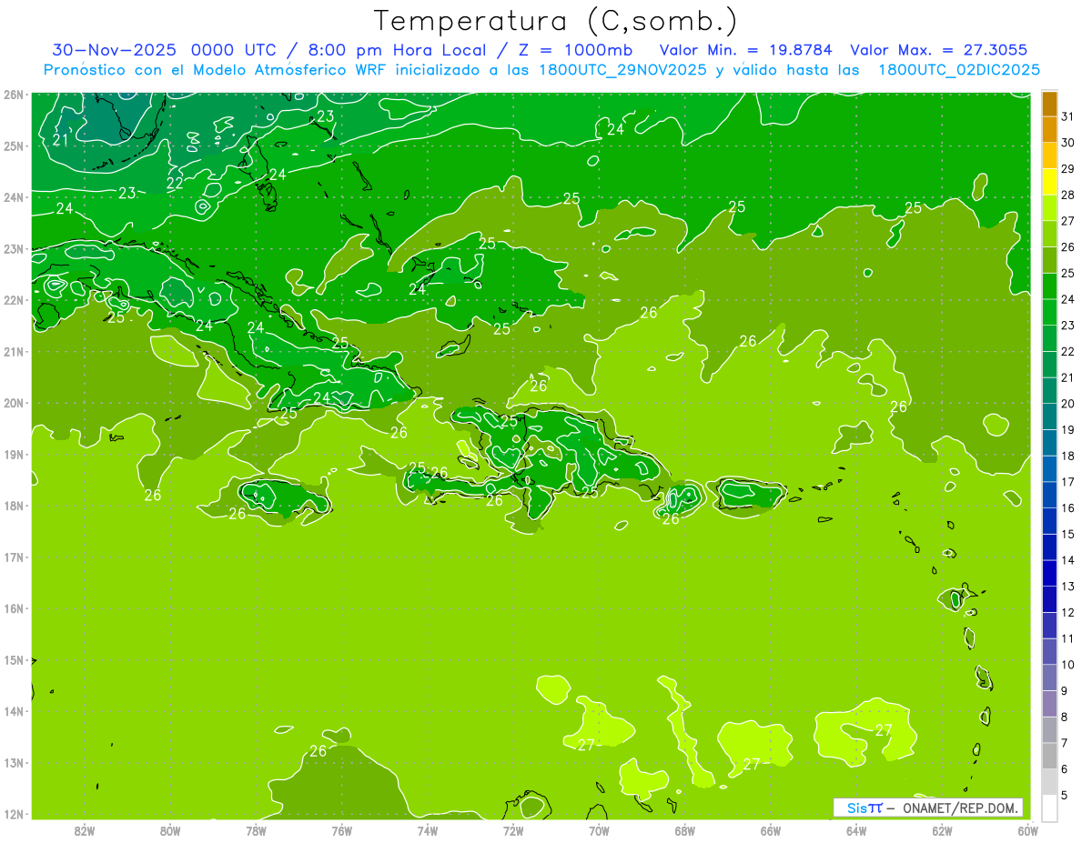The height and width of the screenshot is (843, 1092).
Task: Click the 78W longitude axis label
Action: point(256,830)
